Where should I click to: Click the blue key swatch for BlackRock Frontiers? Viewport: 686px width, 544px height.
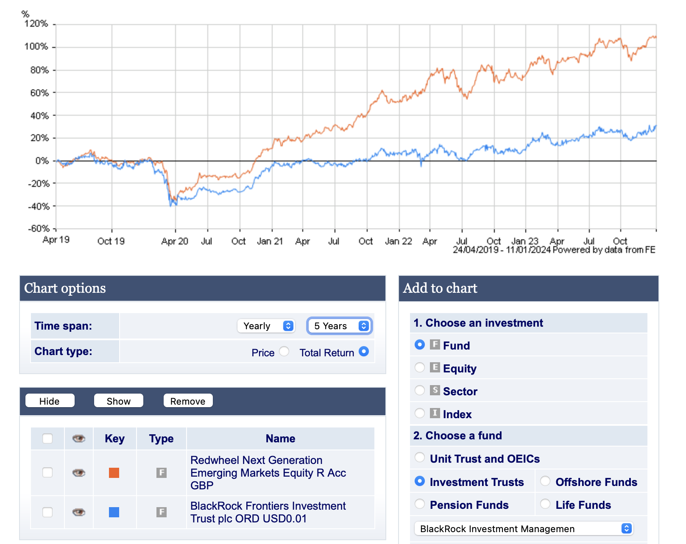pyautogui.click(x=114, y=512)
